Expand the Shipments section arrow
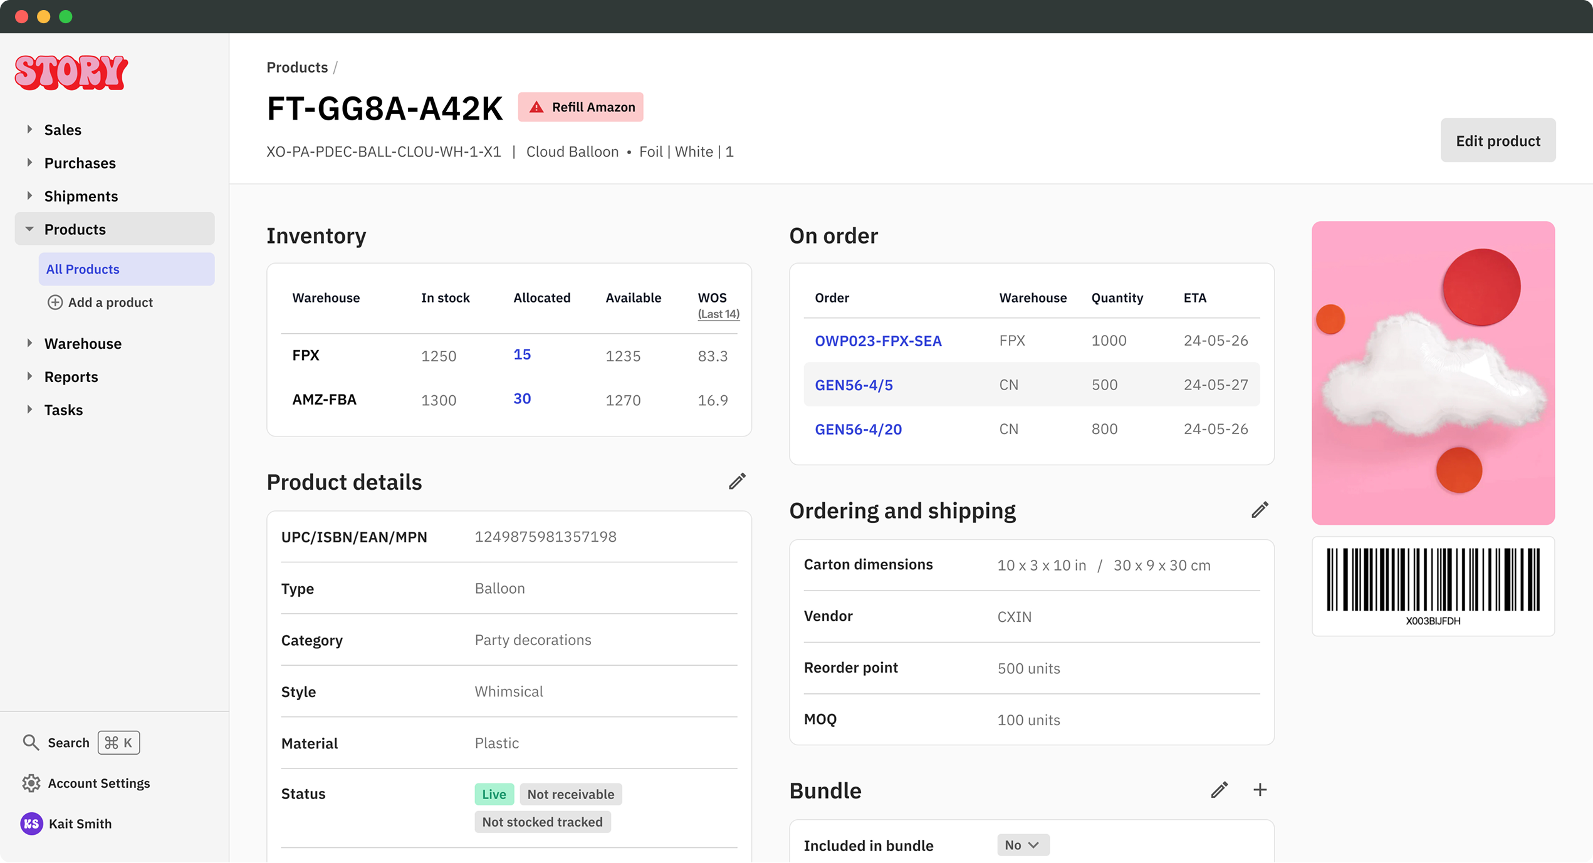This screenshot has width=1593, height=863. 29,196
